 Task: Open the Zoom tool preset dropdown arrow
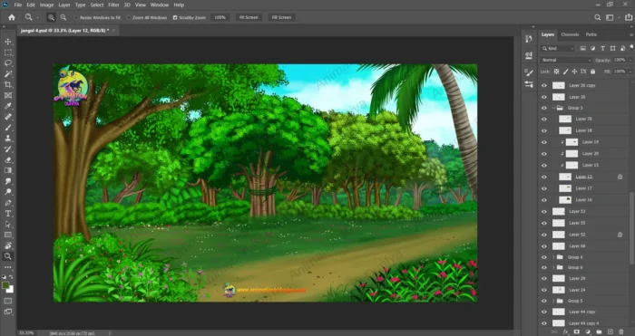click(37, 17)
